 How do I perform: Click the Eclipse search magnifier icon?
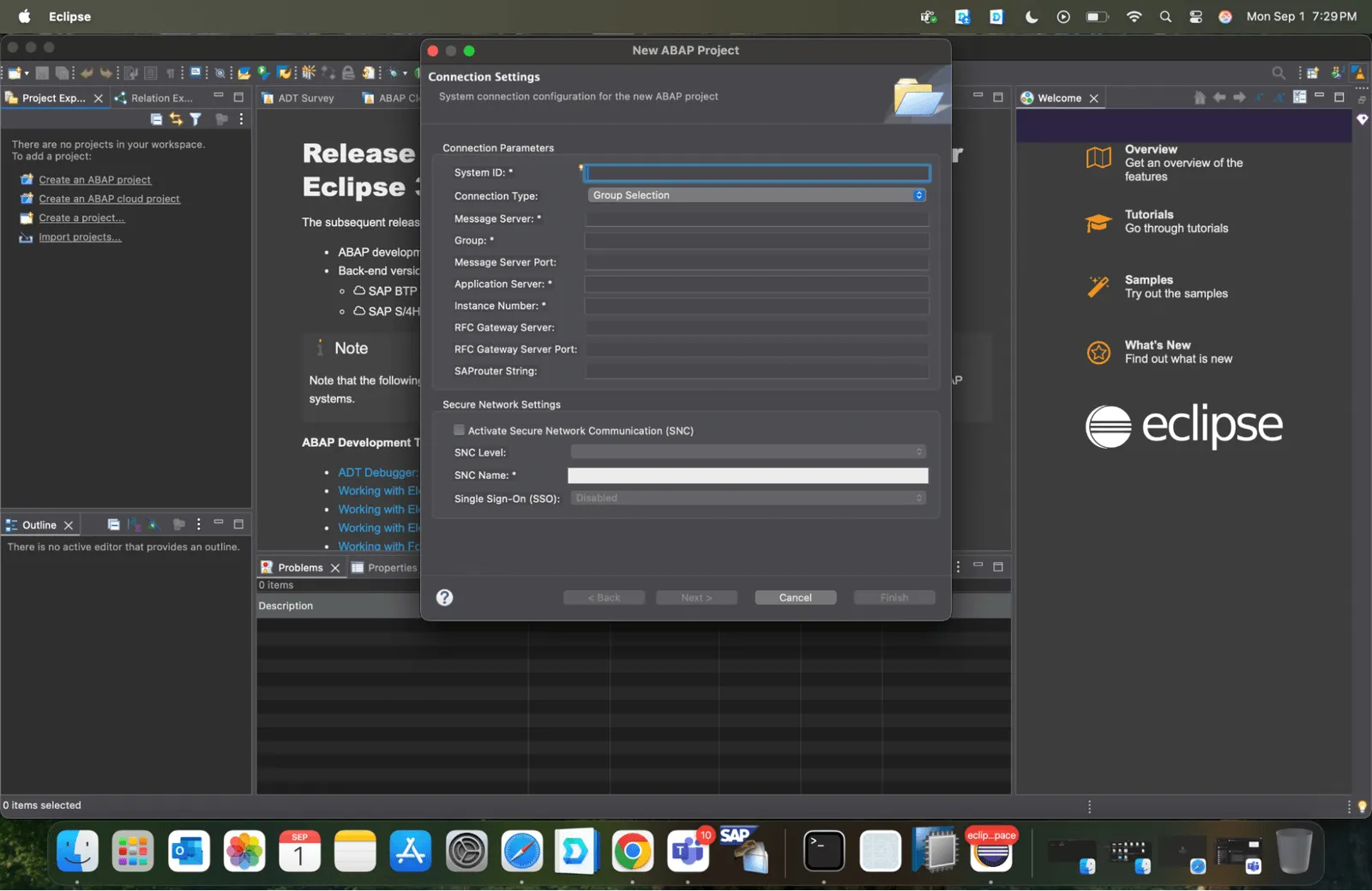1279,73
